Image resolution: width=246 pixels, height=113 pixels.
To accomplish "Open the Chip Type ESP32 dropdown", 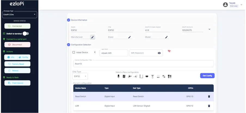I will [x=80, y=76].
